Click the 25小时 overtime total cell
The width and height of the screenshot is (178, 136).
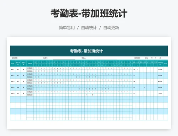[x=160, y=70]
